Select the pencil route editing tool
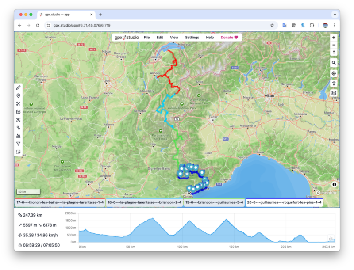354x270 pixels. 18,87
